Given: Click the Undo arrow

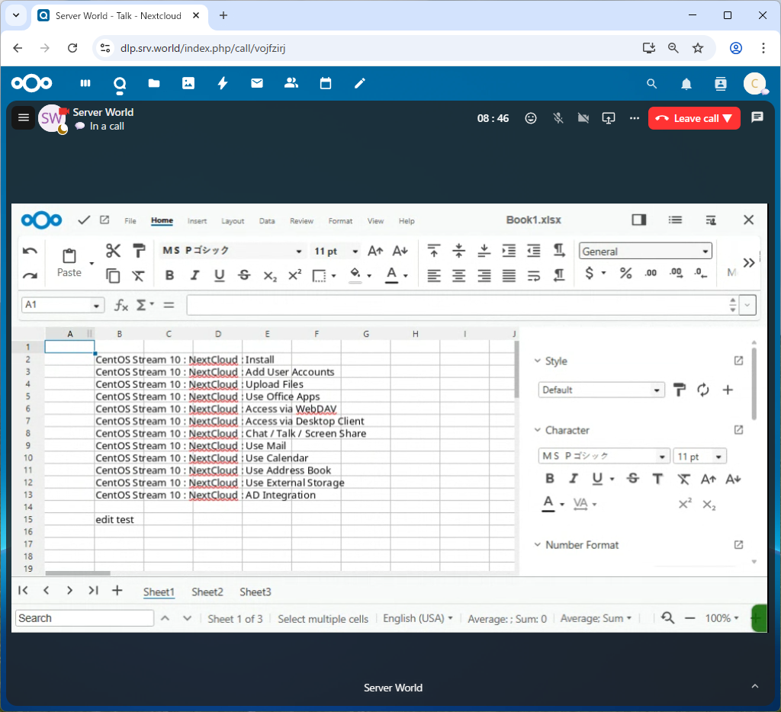Looking at the screenshot, I should coord(30,251).
